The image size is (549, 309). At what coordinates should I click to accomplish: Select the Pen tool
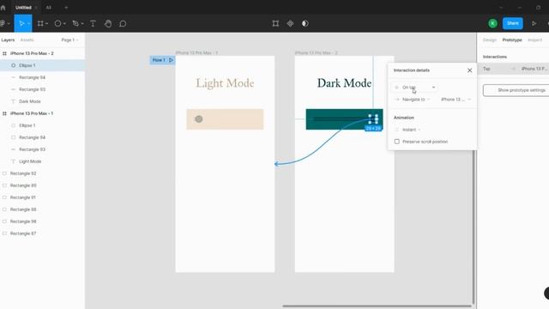(x=75, y=23)
